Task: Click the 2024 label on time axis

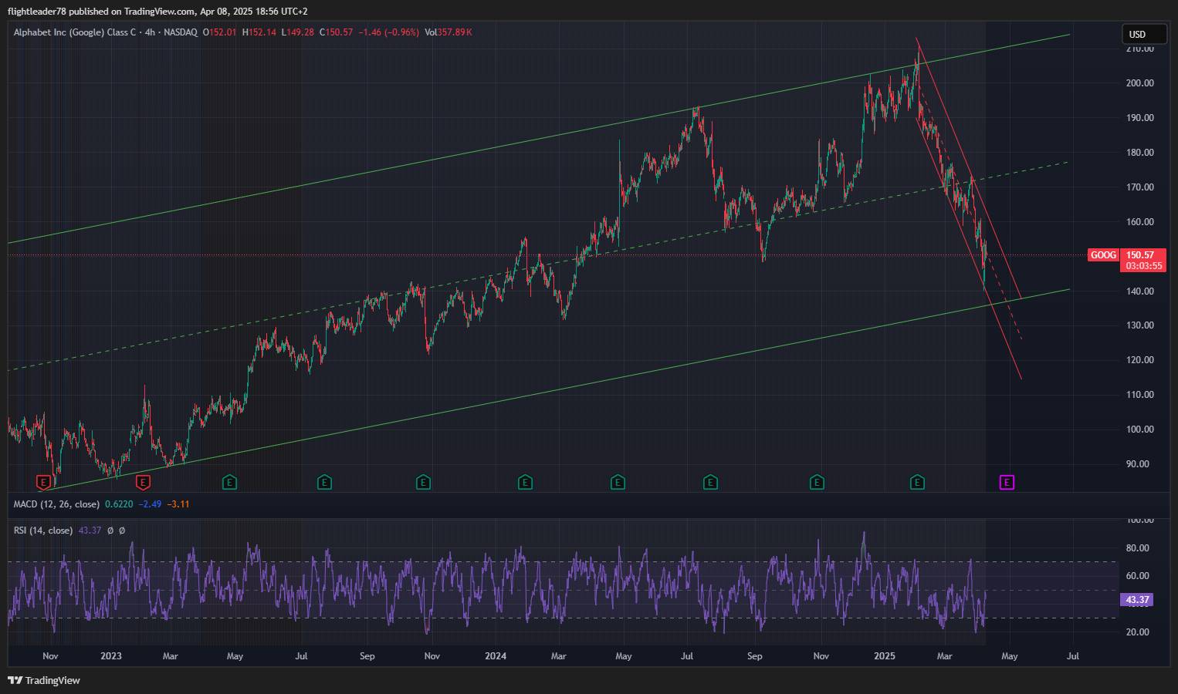Action: pos(496,656)
